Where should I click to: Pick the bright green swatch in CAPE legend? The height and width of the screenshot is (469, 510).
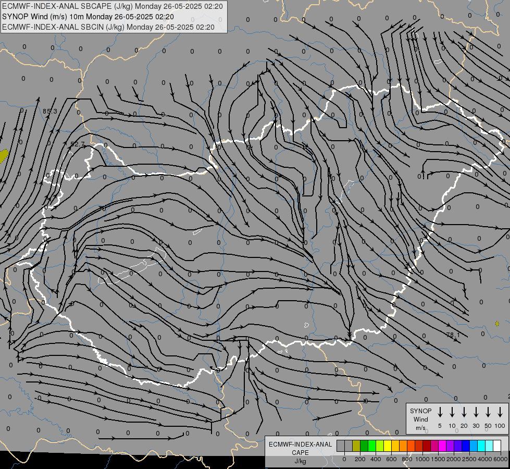point(372,446)
